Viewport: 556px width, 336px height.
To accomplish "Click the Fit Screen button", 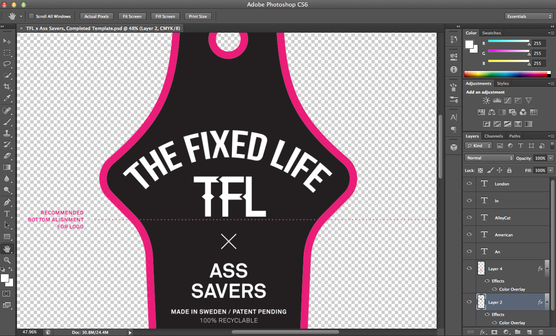I will [x=132, y=17].
